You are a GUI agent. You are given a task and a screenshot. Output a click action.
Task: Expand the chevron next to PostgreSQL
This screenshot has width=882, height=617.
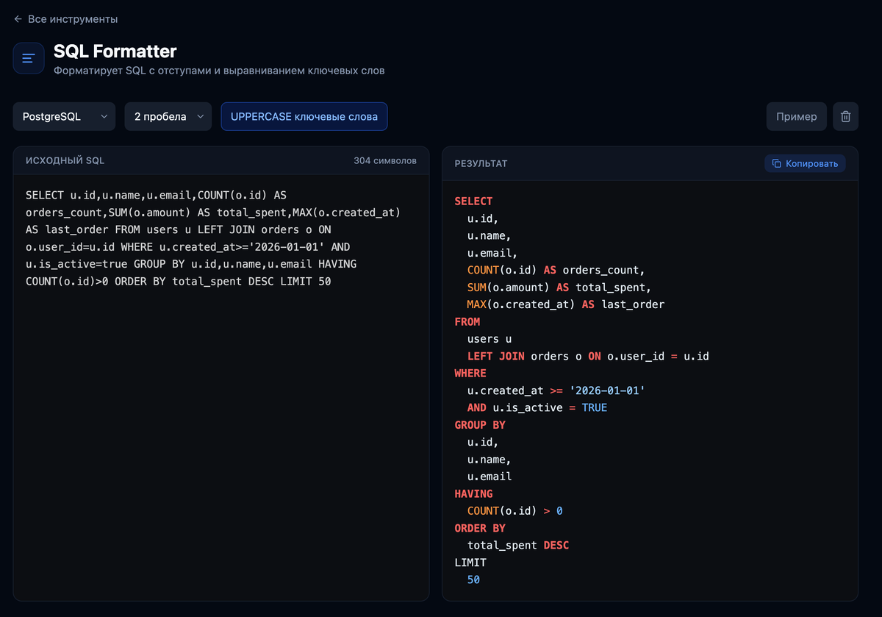105,116
